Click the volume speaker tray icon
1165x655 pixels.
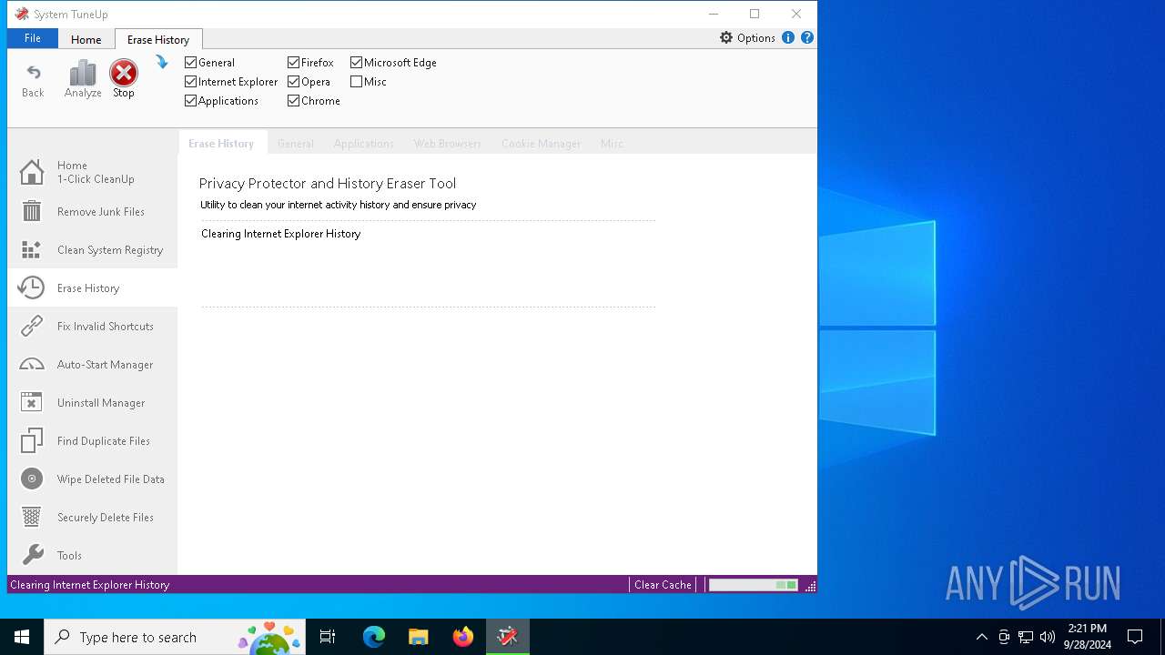click(1048, 637)
